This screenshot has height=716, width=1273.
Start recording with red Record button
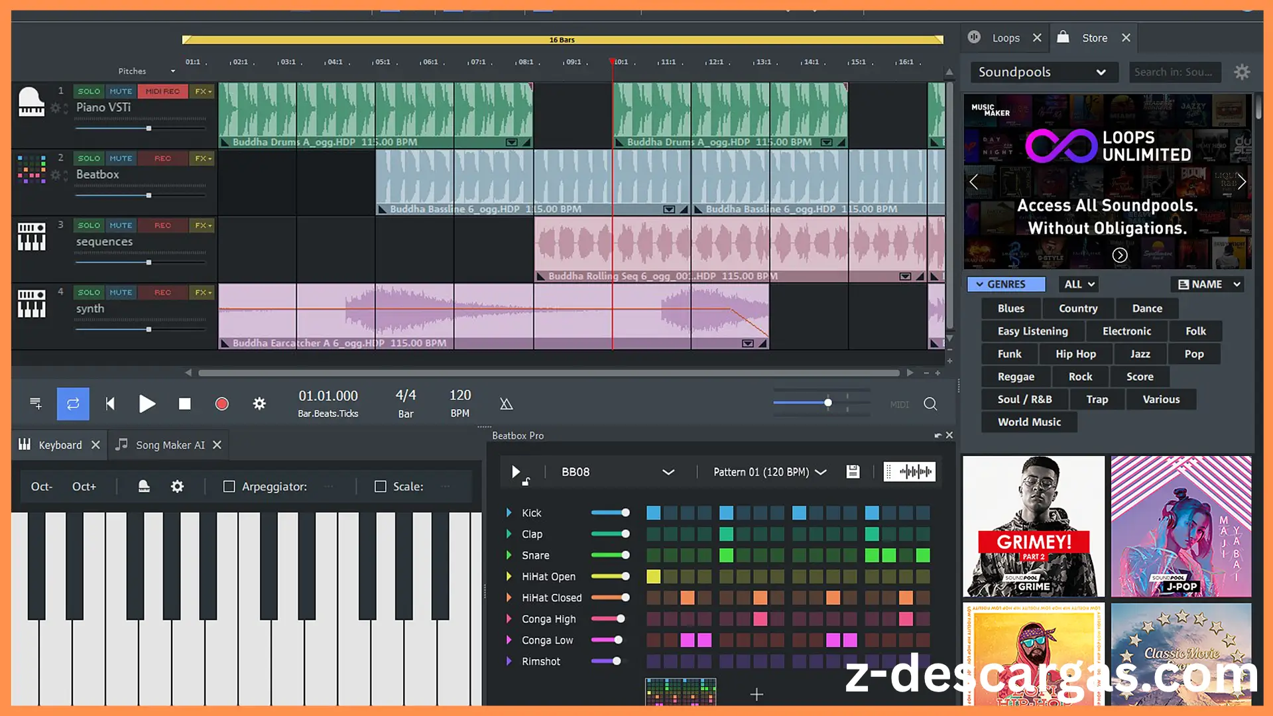222,404
